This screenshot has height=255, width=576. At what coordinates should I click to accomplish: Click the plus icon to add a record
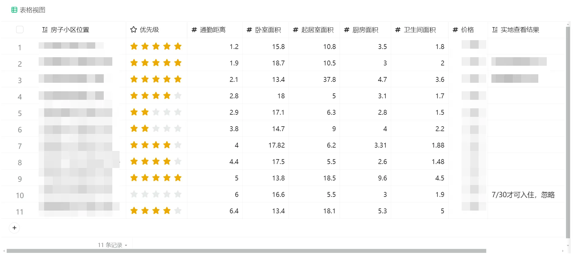14,228
